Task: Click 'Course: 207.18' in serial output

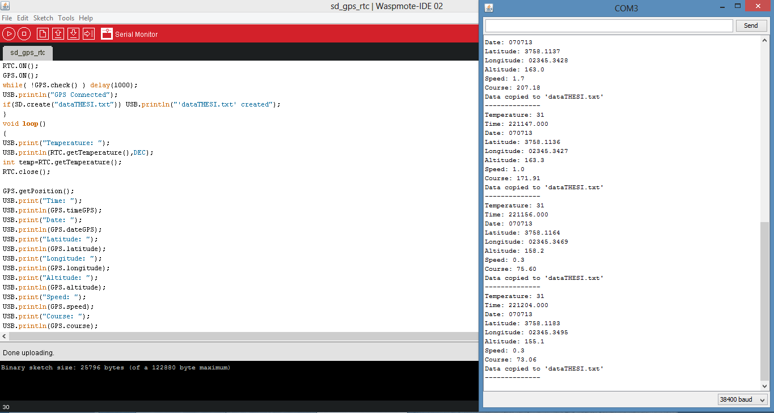Action: click(x=513, y=87)
